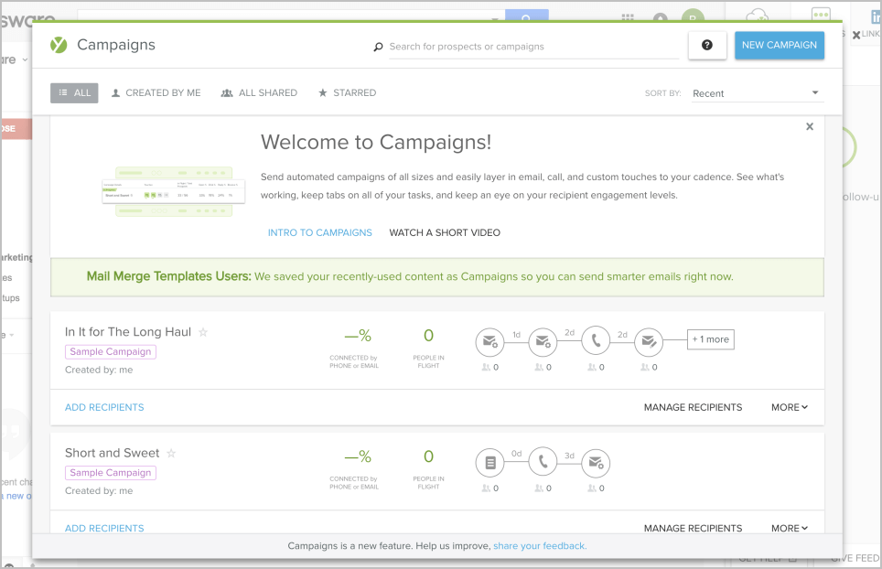882x569 pixels.
Task: Switch to Created By Me tab
Action: pyautogui.click(x=156, y=93)
